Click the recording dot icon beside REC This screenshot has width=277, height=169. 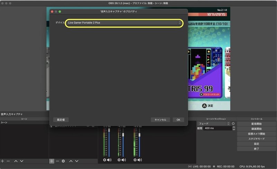[x=214, y=167]
